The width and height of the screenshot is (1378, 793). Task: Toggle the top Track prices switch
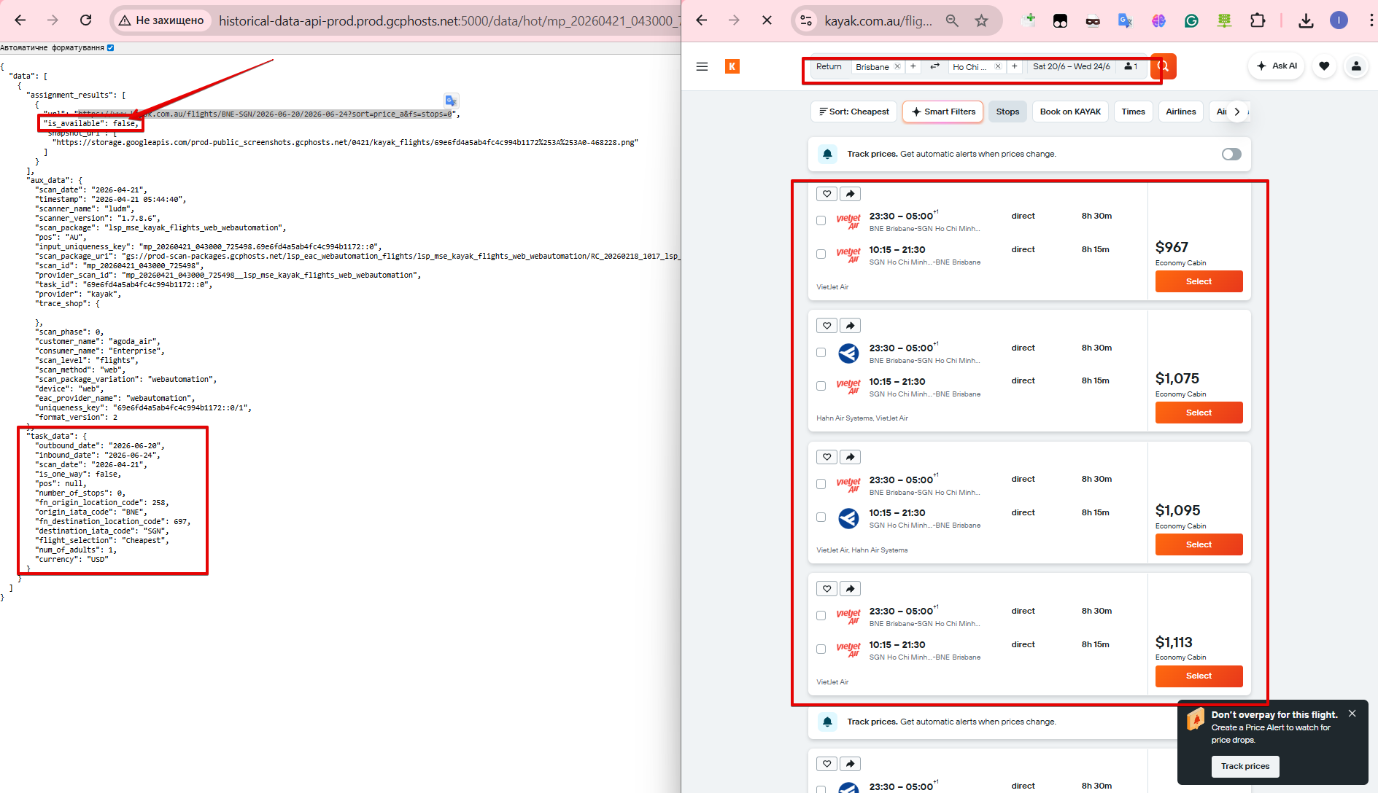[1231, 154]
